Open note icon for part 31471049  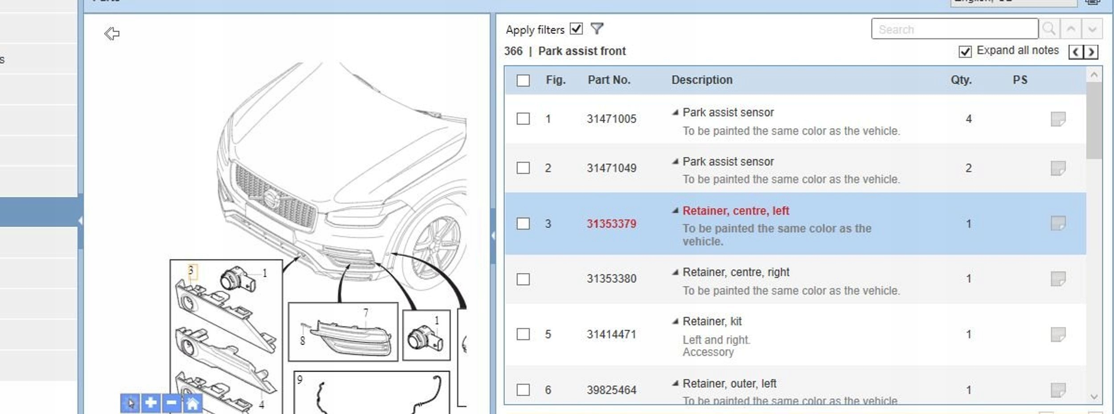tap(1058, 168)
